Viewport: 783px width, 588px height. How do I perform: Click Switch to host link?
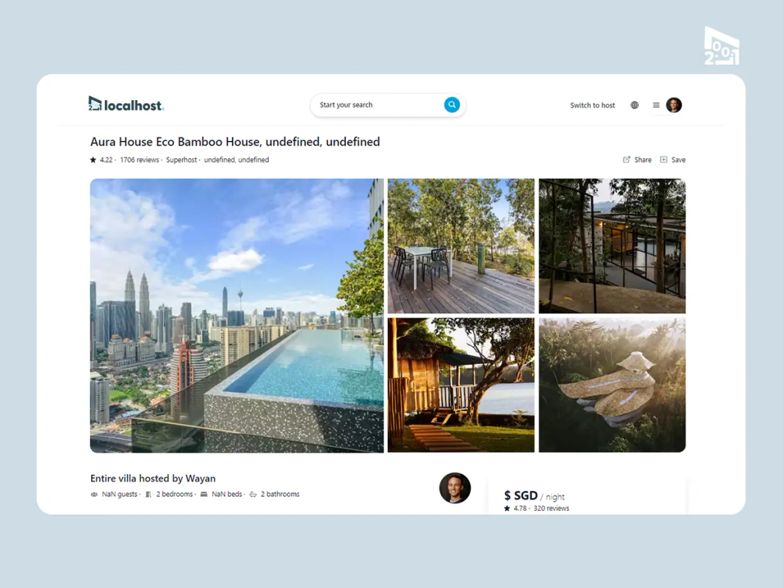click(x=592, y=105)
